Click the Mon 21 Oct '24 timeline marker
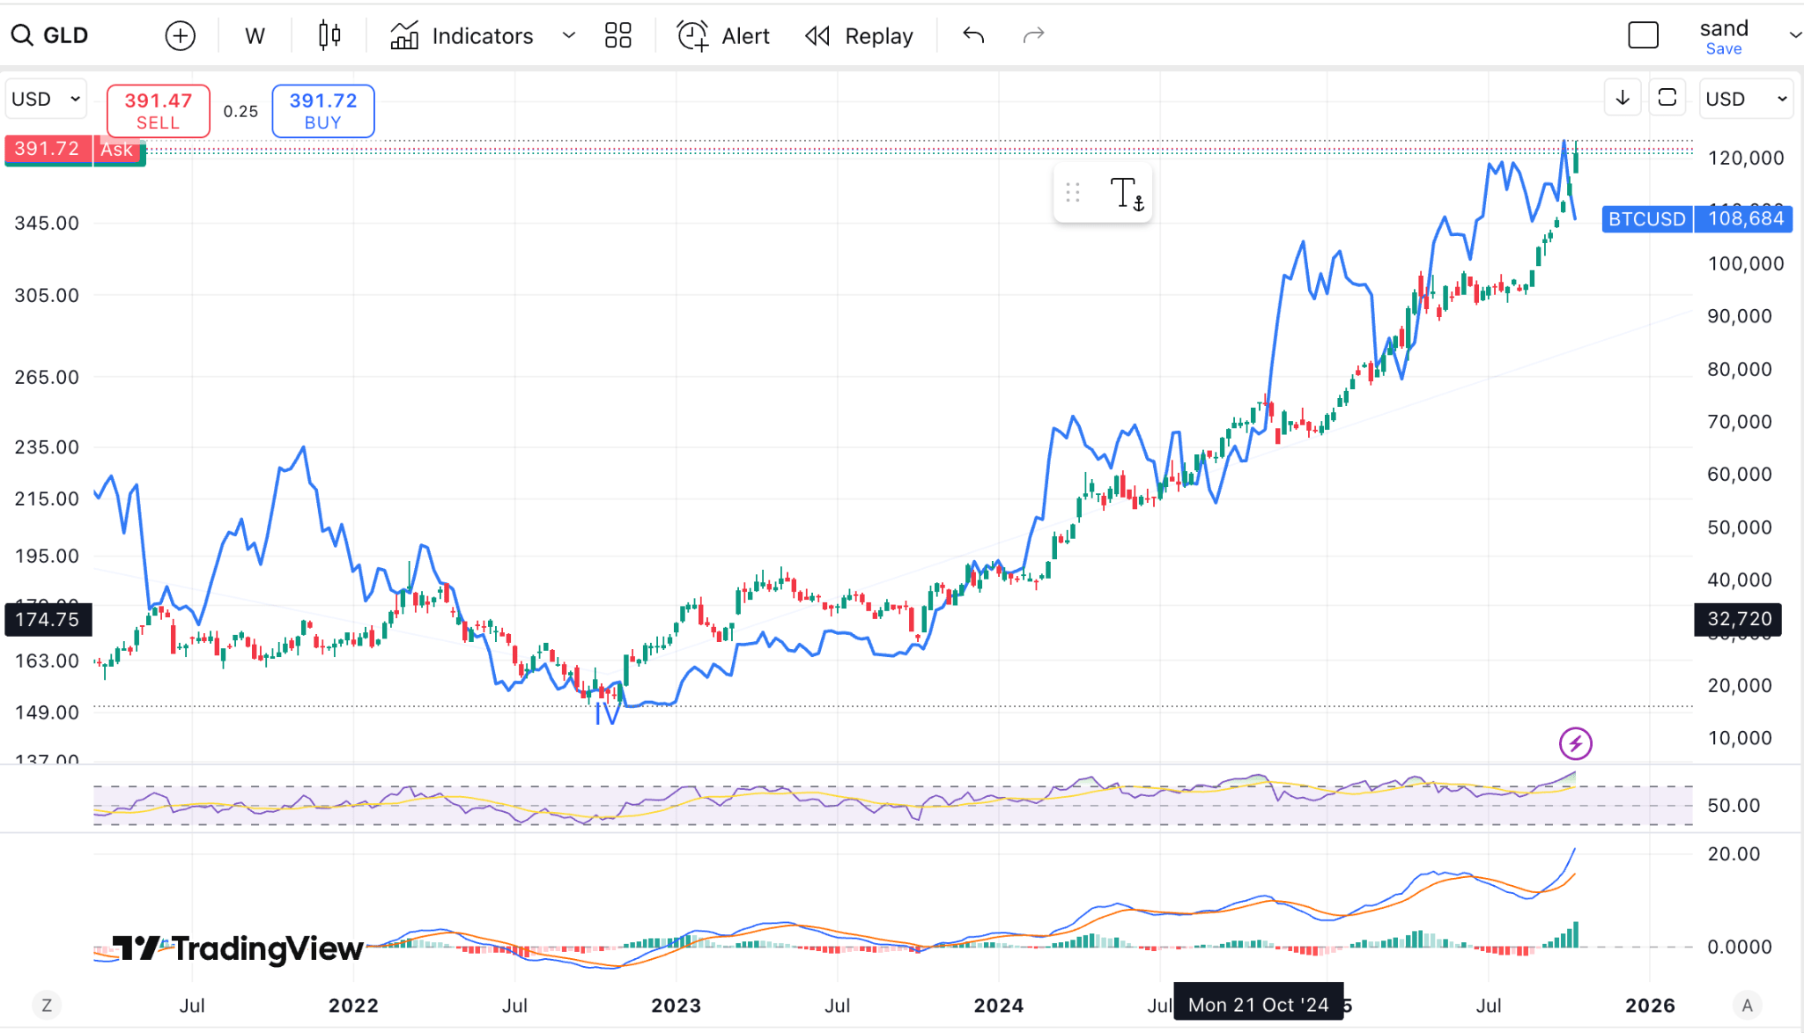 tap(1258, 1004)
